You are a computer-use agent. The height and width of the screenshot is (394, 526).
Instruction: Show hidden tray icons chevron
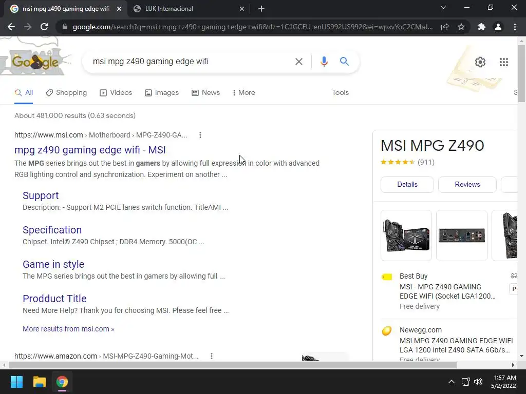452,382
